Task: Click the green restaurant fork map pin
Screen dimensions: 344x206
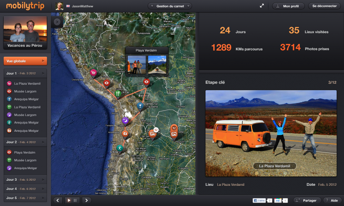Action: coord(118,94)
